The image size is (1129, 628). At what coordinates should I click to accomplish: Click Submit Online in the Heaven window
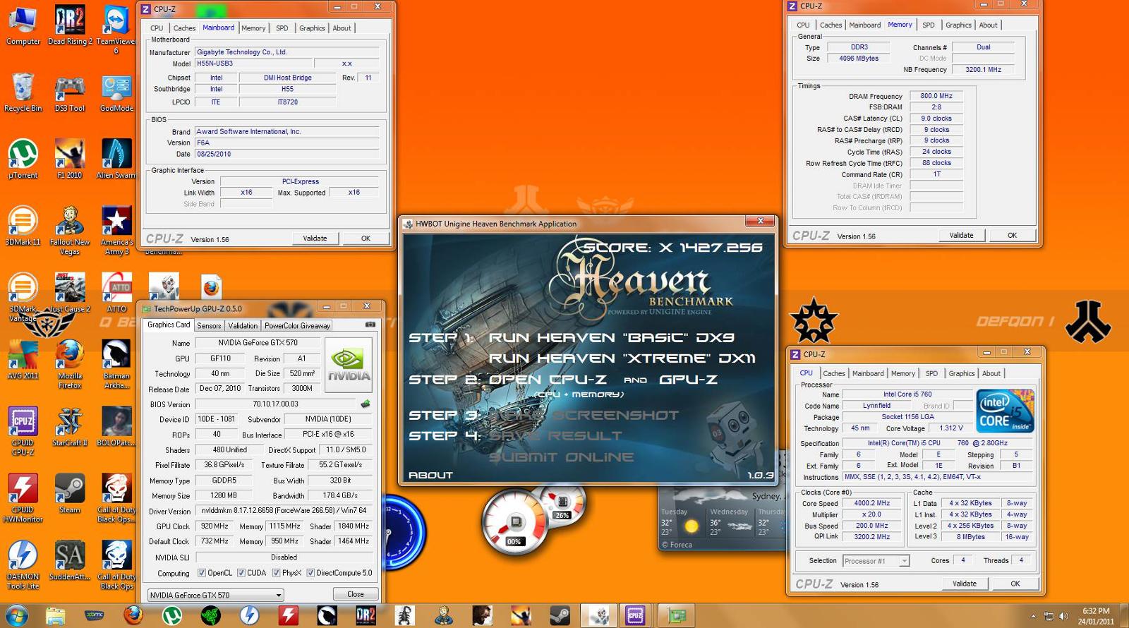tap(561, 457)
